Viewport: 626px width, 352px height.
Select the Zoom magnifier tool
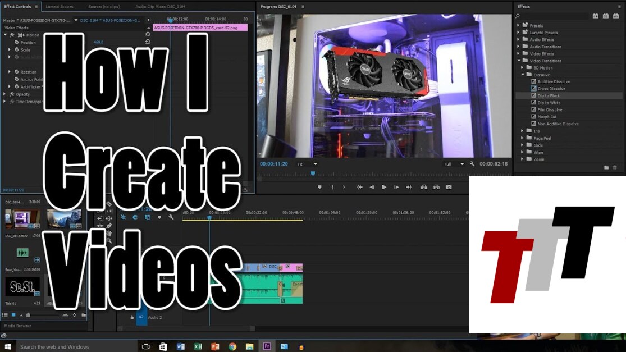click(x=109, y=240)
